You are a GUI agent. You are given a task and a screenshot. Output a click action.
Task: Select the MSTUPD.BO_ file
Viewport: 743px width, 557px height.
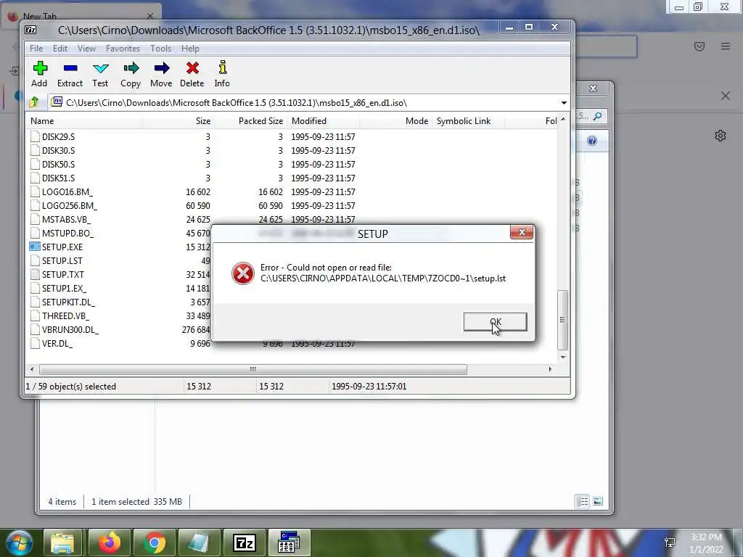tap(67, 233)
